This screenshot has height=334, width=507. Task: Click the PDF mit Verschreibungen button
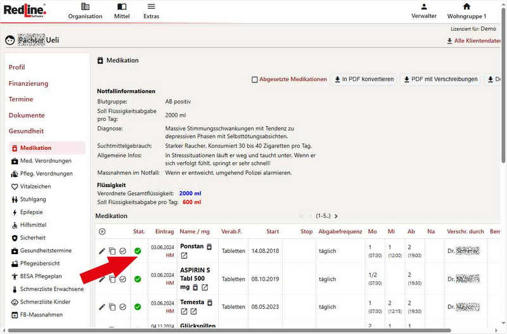pos(440,80)
